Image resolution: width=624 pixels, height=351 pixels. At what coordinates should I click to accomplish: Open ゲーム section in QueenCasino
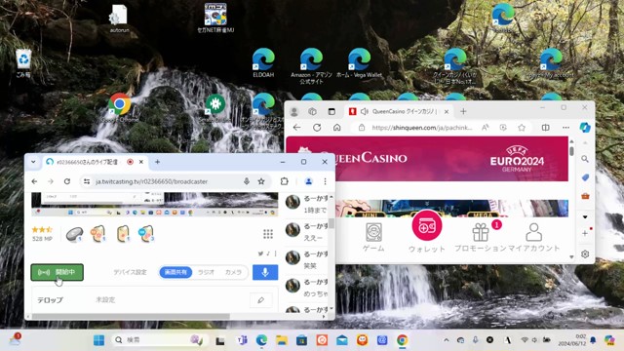point(373,238)
